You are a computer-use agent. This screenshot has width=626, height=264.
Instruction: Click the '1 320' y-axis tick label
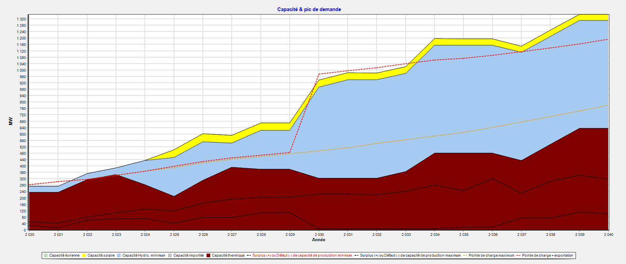(21, 19)
